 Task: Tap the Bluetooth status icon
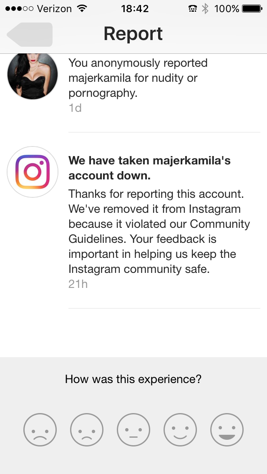point(205,8)
